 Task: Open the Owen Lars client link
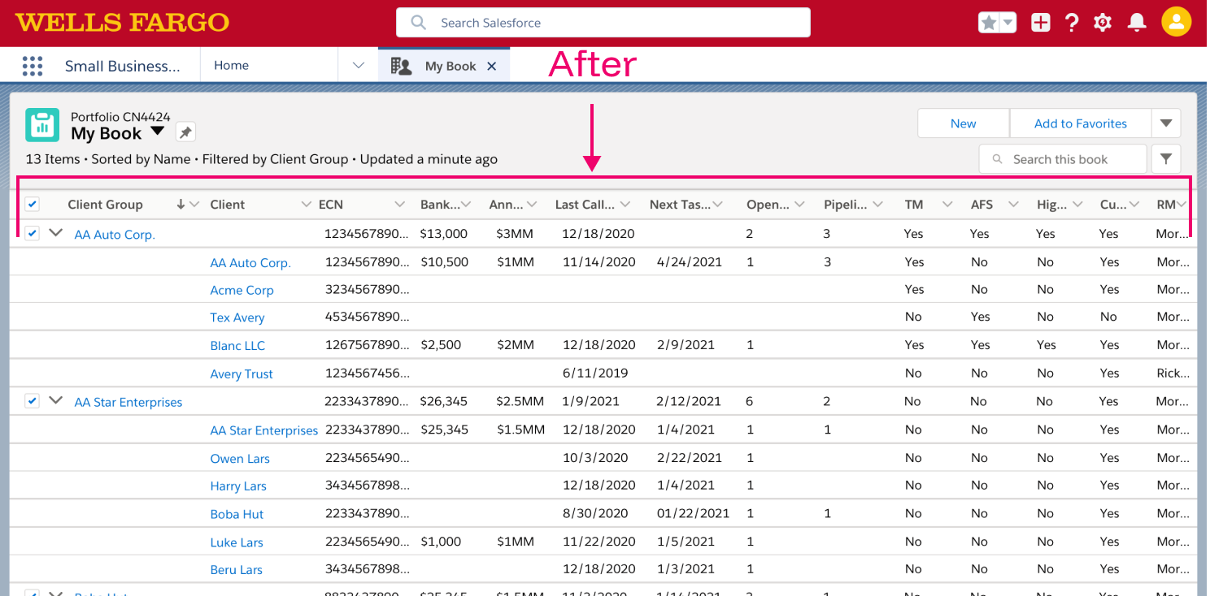point(240,458)
